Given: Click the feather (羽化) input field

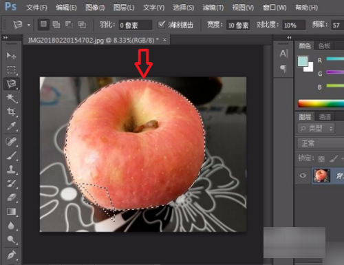Looking at the screenshot, I should pos(136,25).
